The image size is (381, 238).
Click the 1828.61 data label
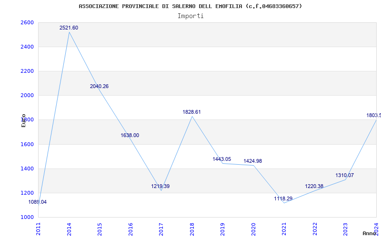(x=192, y=112)
